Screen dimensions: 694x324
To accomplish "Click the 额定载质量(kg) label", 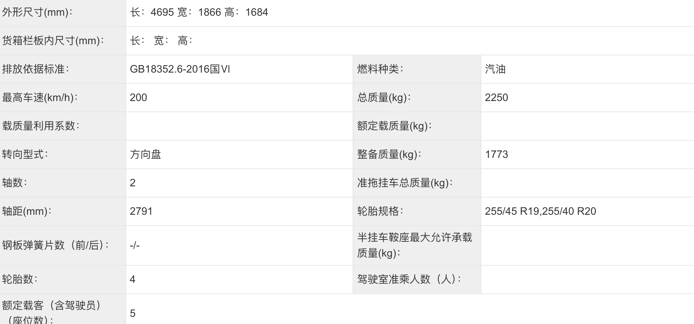I will coord(395,126).
